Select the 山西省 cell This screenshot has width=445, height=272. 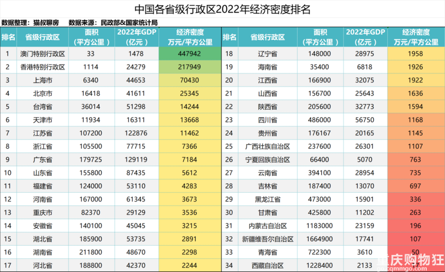268,93
